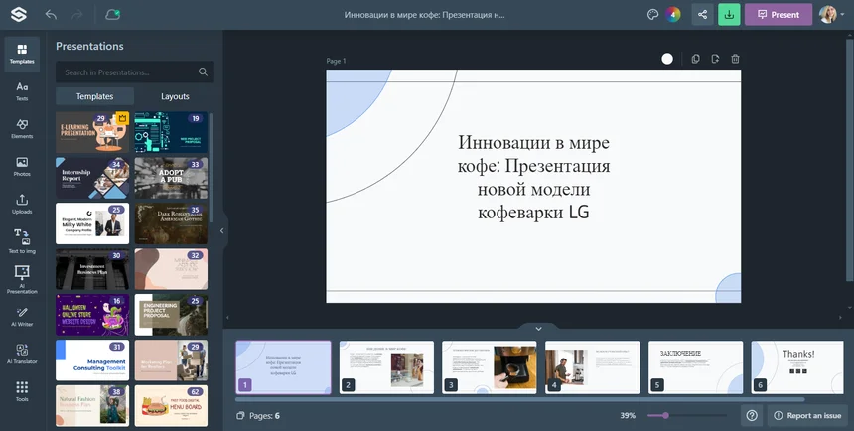Click the Pages: 6 counter

[x=258, y=416]
